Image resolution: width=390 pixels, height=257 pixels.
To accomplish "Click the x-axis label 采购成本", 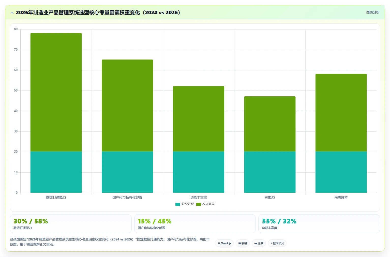I will tap(341, 197).
